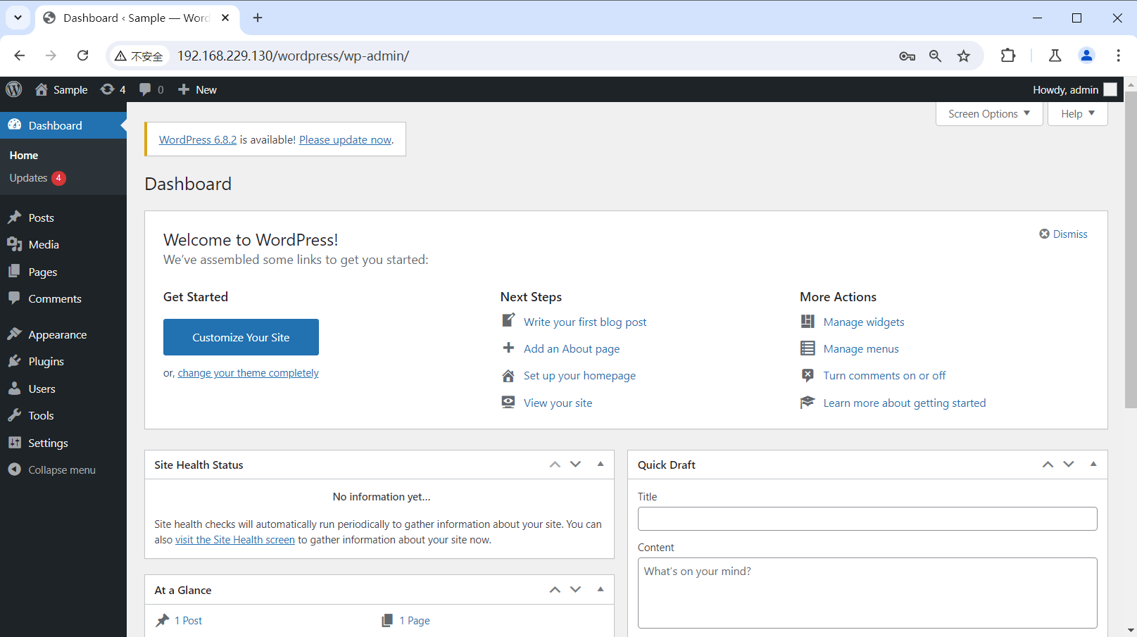Click the Settings icon in sidebar
This screenshot has height=637, width=1137.
[x=15, y=443]
